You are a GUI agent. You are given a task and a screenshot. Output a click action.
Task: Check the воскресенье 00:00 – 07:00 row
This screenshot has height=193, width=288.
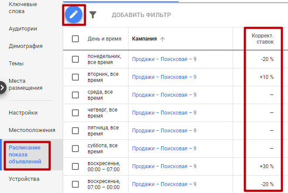point(75,166)
